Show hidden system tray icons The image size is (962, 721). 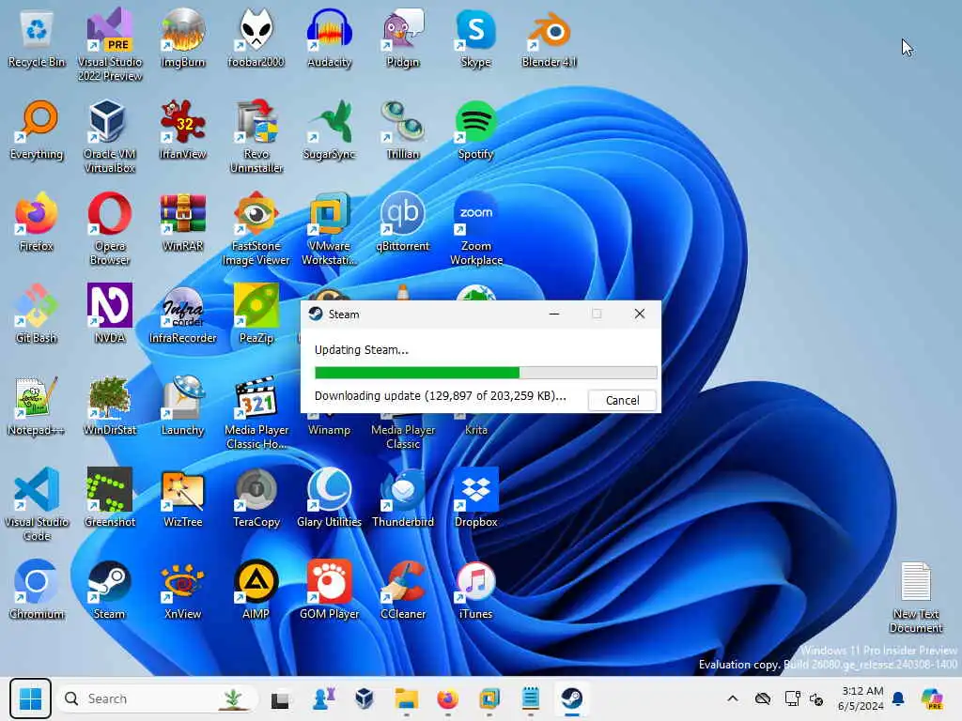pos(733,698)
